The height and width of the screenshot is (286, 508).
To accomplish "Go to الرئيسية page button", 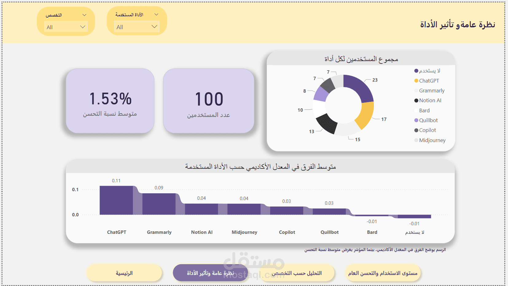I will pyautogui.click(x=124, y=273).
